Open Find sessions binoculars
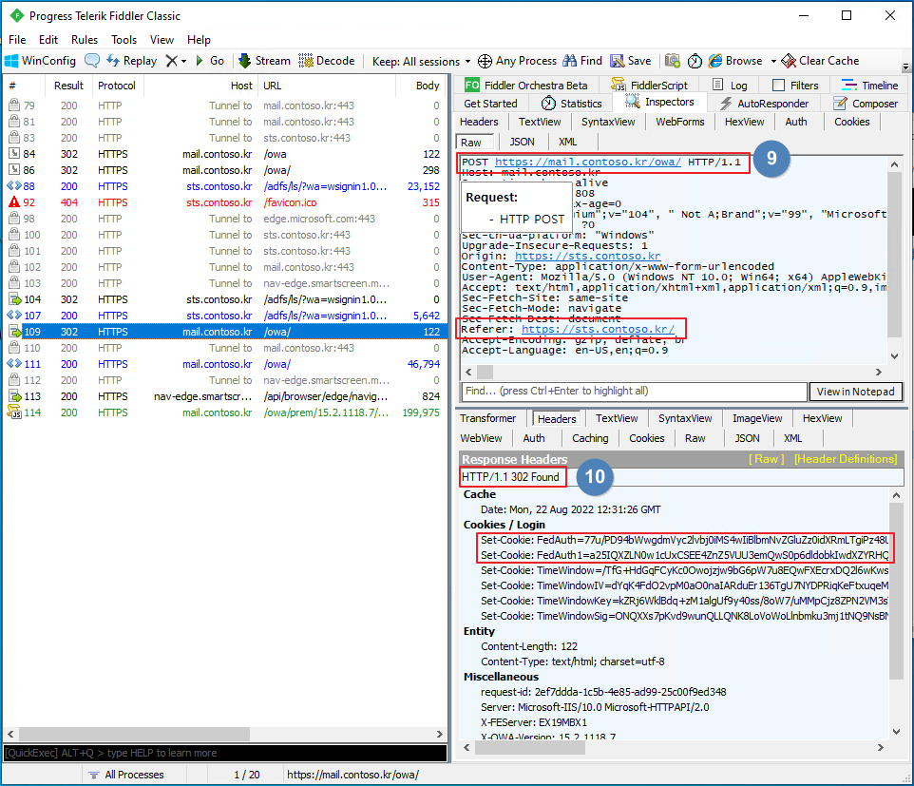914x786 pixels. (x=581, y=61)
